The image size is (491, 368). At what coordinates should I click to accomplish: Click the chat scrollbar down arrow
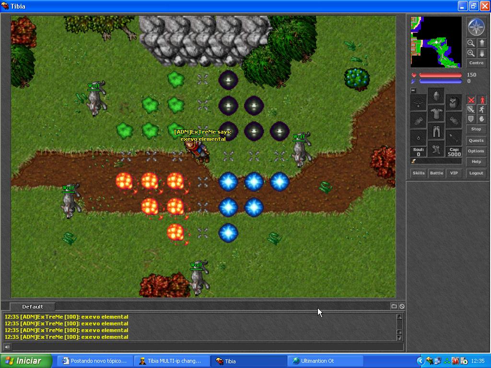click(399, 337)
